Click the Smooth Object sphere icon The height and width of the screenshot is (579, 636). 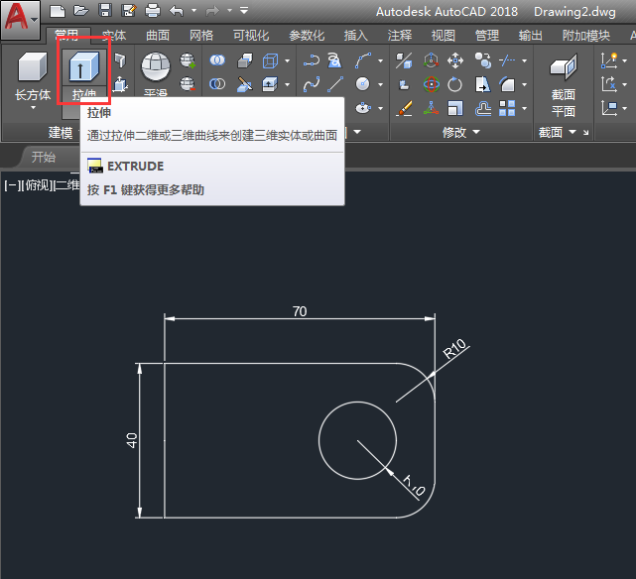coord(156,67)
